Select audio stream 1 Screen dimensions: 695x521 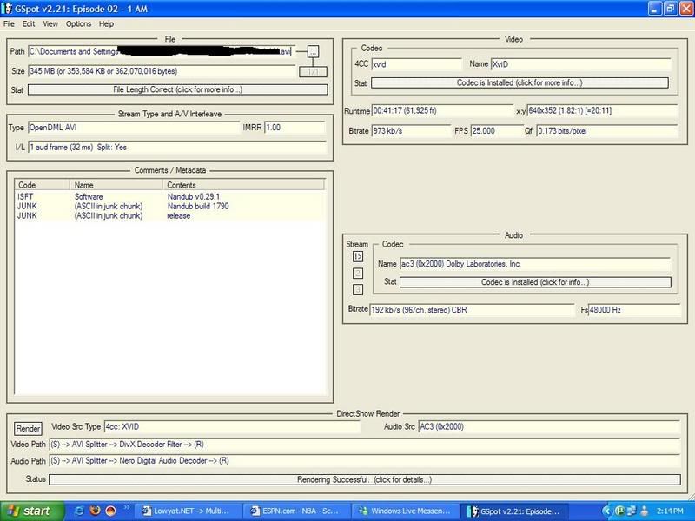pyautogui.click(x=358, y=255)
